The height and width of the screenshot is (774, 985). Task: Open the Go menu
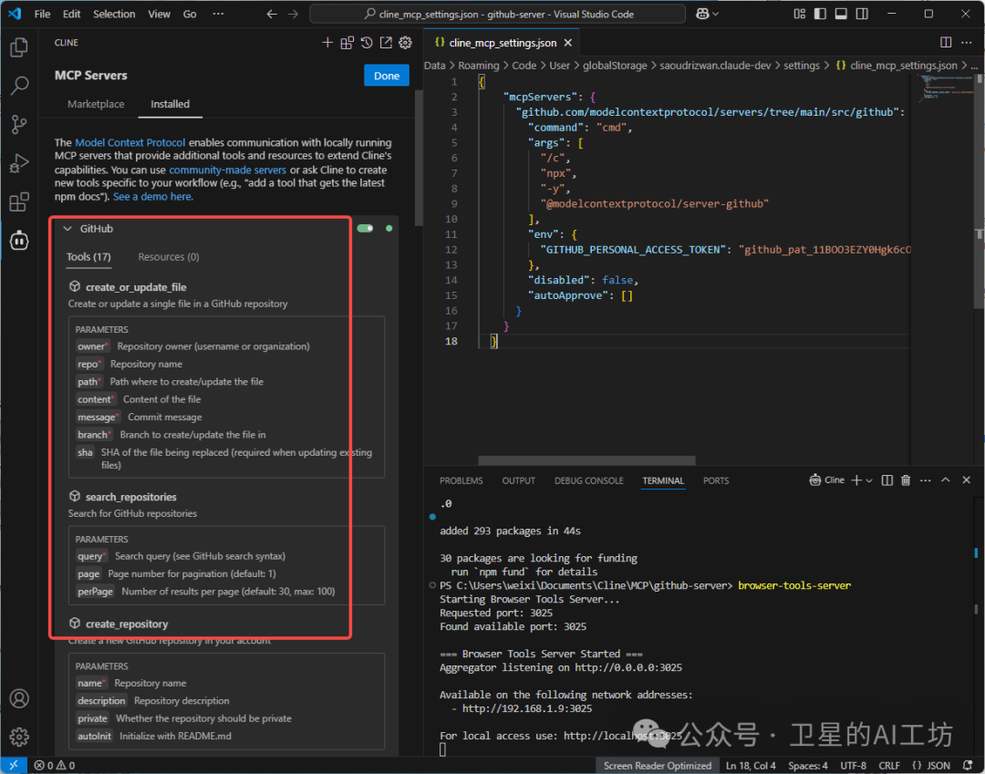click(190, 14)
